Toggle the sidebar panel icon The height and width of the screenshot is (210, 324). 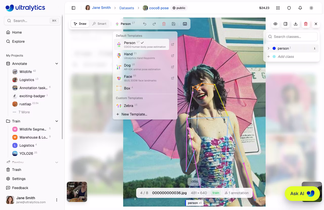(73, 8)
